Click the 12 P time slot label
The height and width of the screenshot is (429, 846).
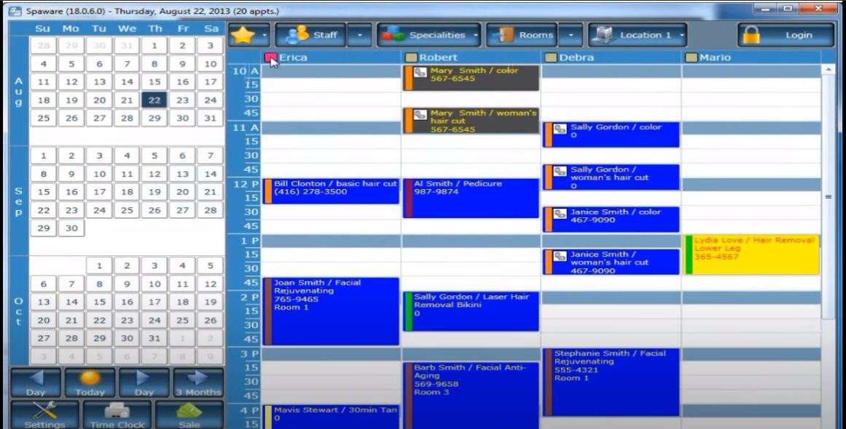pyautogui.click(x=245, y=184)
